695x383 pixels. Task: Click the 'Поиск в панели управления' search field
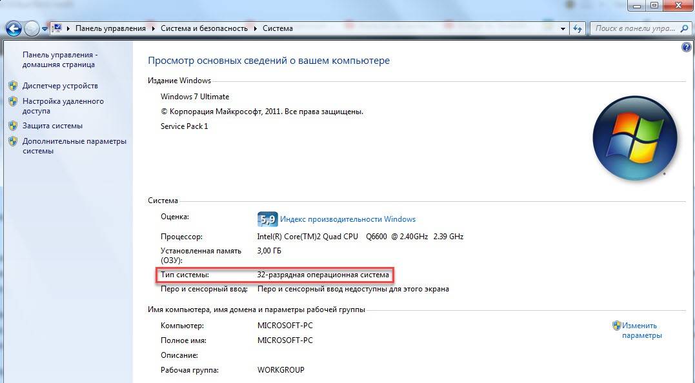click(x=636, y=28)
